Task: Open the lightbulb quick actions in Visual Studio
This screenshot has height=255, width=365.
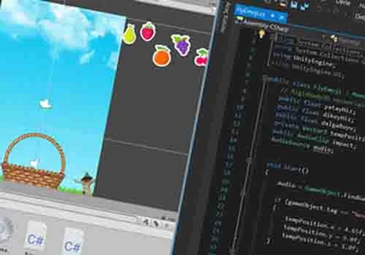Action: 261,33
